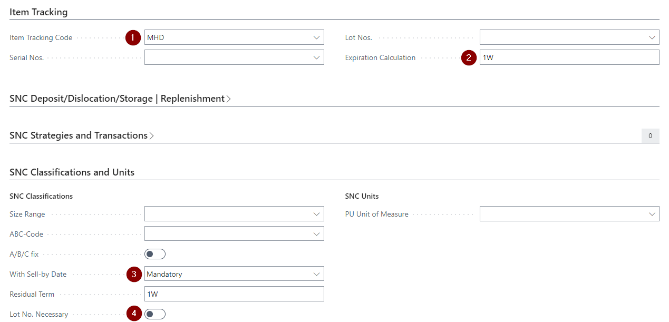Open the Item Tracking Code dropdown
Image resolution: width=669 pixels, height=322 pixels.
point(316,37)
